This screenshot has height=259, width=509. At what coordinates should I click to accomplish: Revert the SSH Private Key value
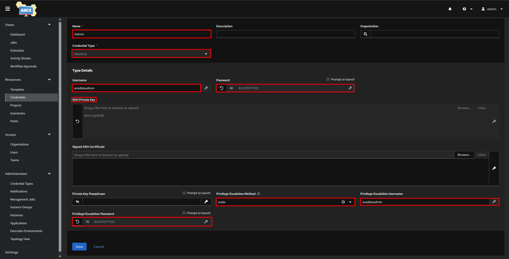pyautogui.click(x=77, y=121)
